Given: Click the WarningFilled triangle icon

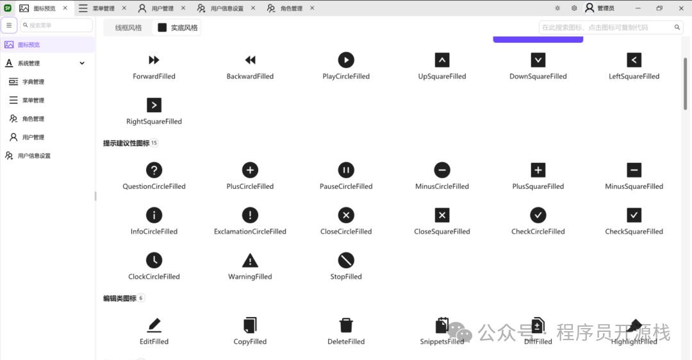Looking at the screenshot, I should tap(250, 260).
